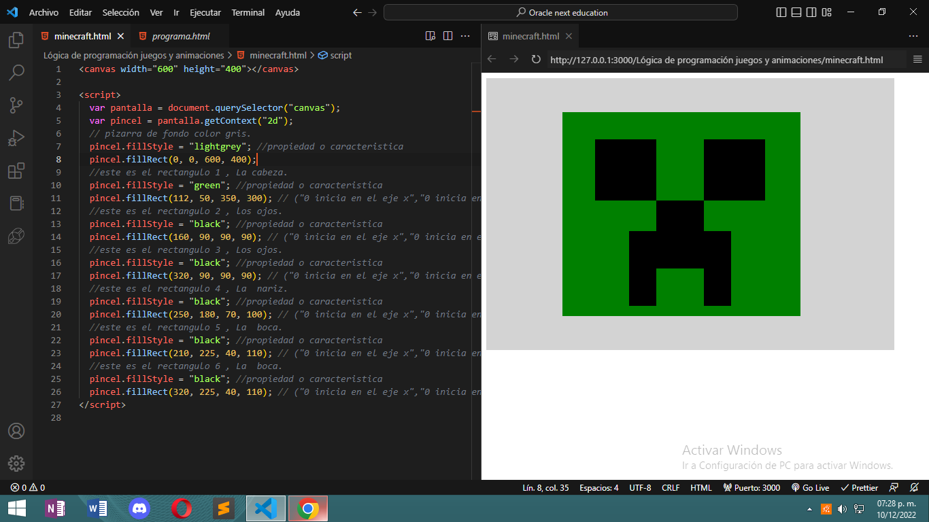This screenshot has height=522, width=929.
Task: Open OneNote from the taskbar
Action: click(56, 508)
